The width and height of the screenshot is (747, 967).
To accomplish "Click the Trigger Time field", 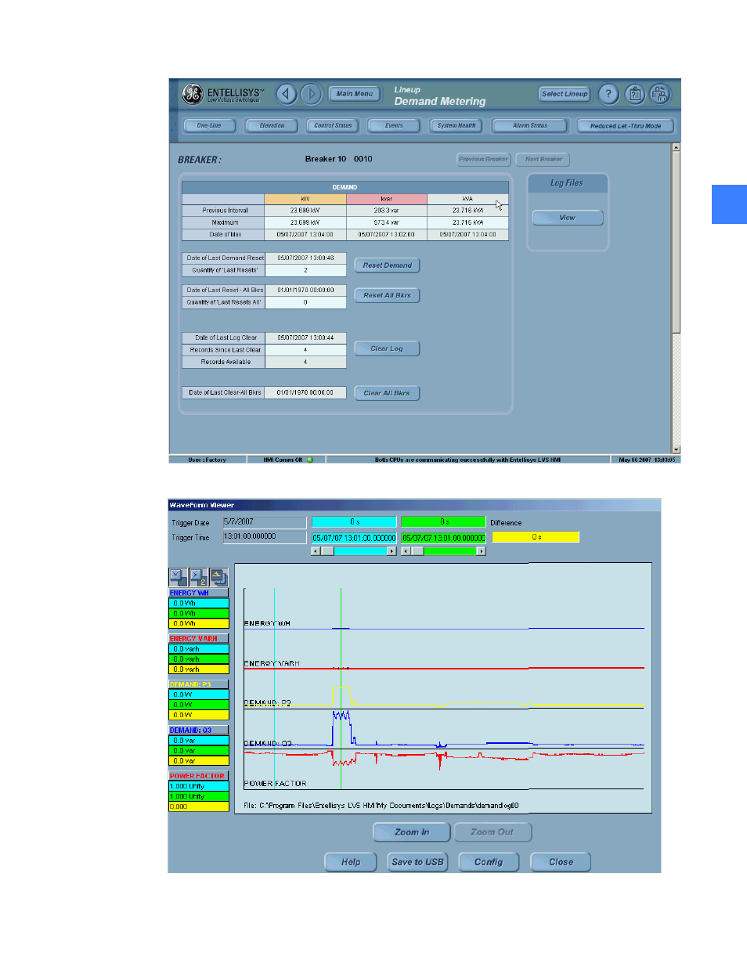I will pyautogui.click(x=265, y=537).
